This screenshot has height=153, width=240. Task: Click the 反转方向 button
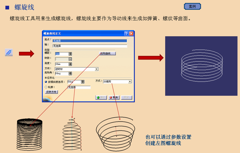coord(51,92)
